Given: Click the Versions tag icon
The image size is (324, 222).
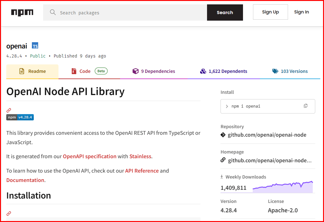Looking at the screenshot, I should click(x=275, y=71).
